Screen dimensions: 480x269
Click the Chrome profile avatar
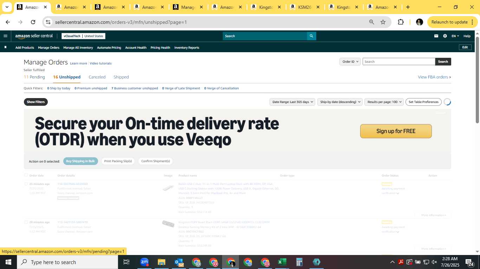click(x=419, y=22)
